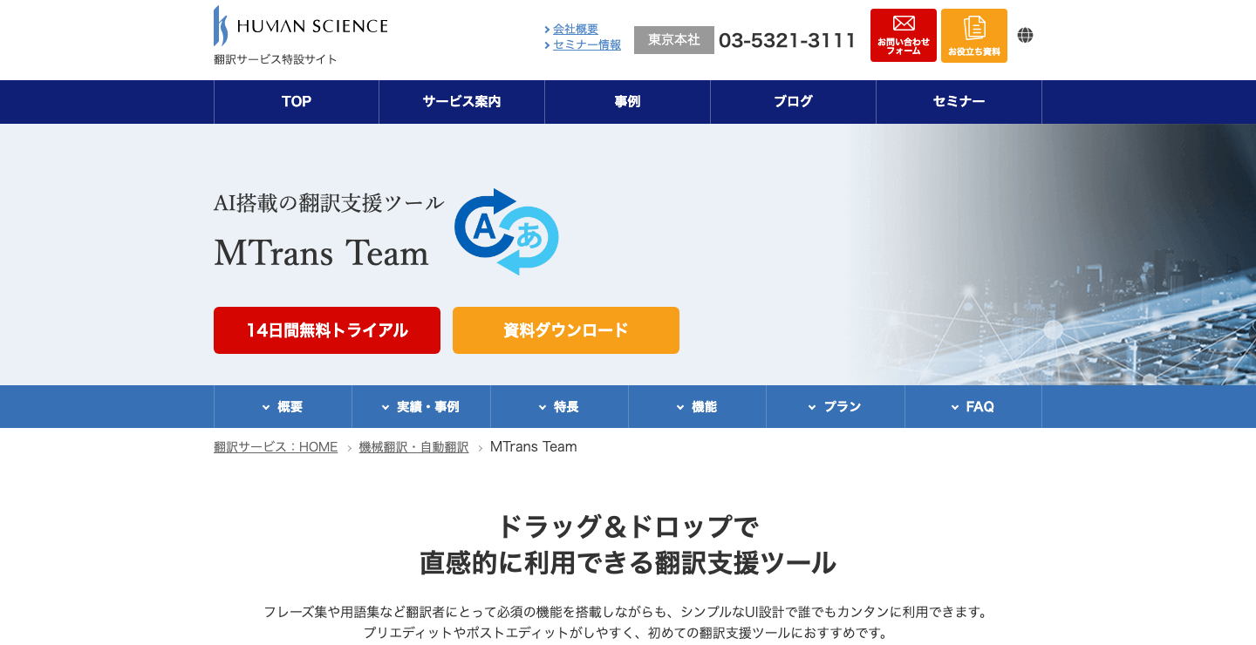The height and width of the screenshot is (645, 1256).
Task: Go to TOP in main navigation
Action: [297, 102]
